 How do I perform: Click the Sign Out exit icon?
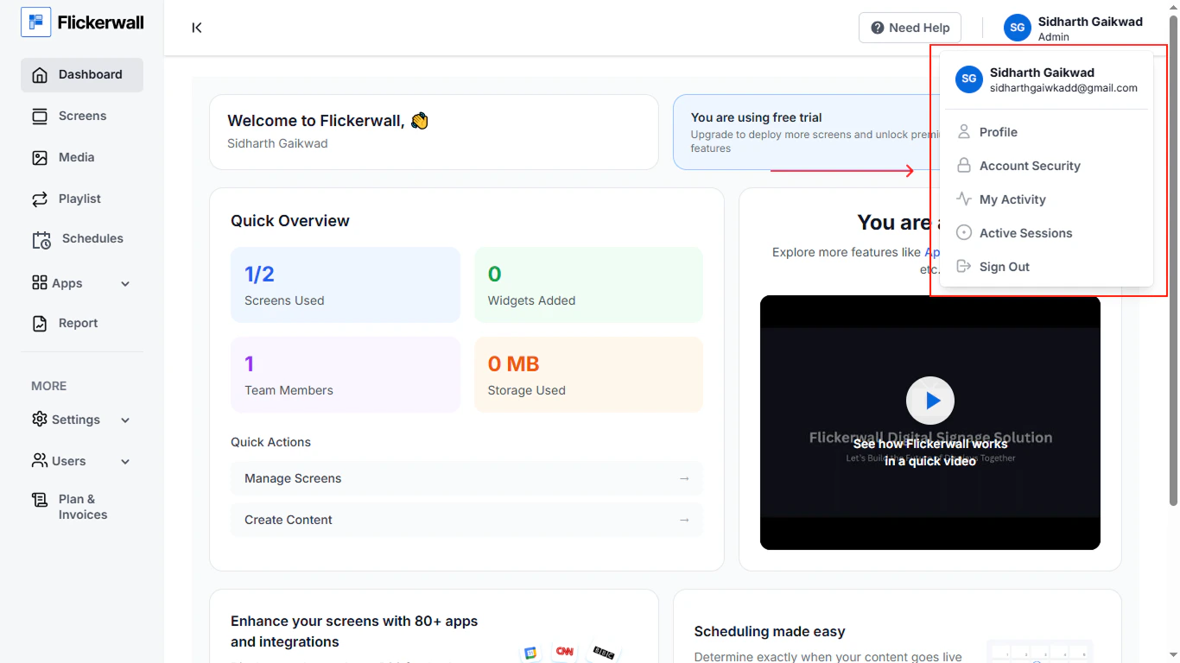pos(964,266)
